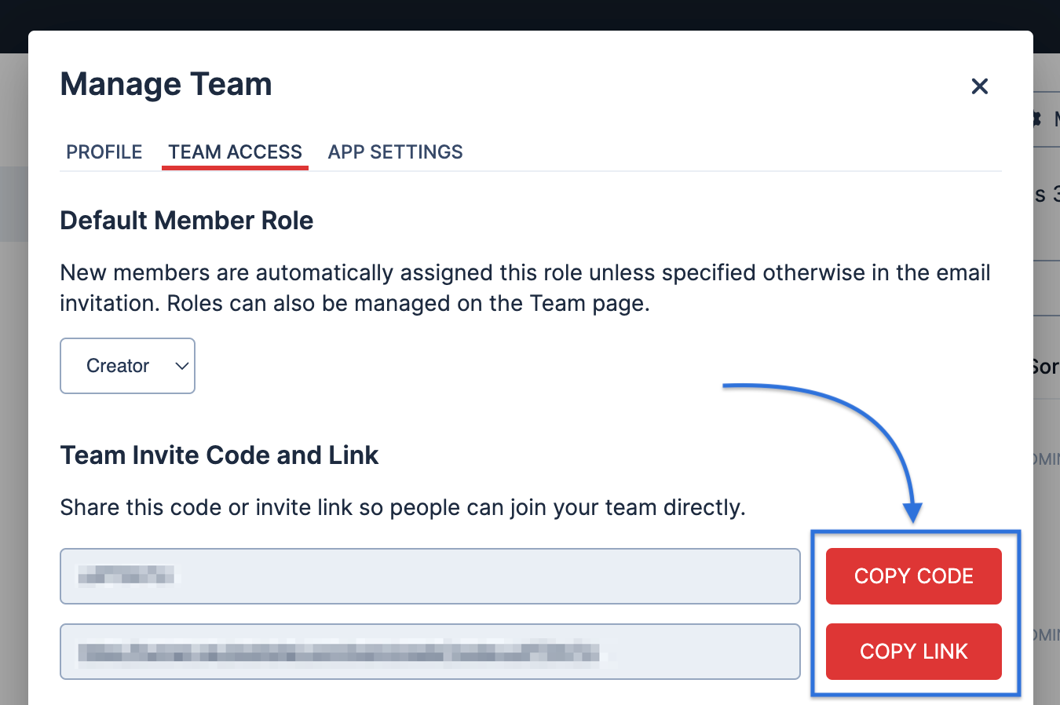Click the Manage Team dialog title
Screen dimensions: 1060x705
pyautogui.click(x=166, y=85)
